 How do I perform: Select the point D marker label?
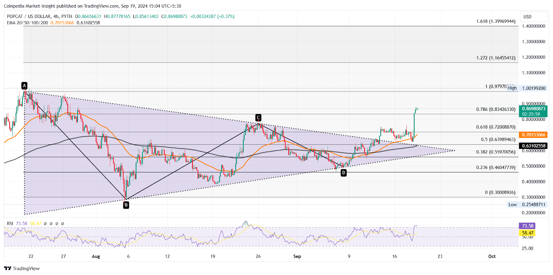[x=344, y=173]
